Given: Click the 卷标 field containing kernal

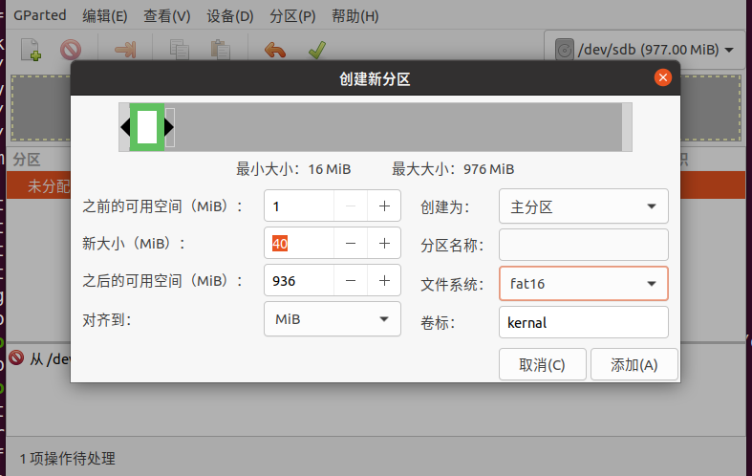Looking at the screenshot, I should [583, 322].
